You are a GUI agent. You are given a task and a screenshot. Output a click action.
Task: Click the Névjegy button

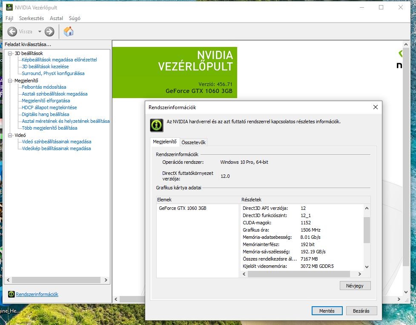pyautogui.click(x=355, y=286)
